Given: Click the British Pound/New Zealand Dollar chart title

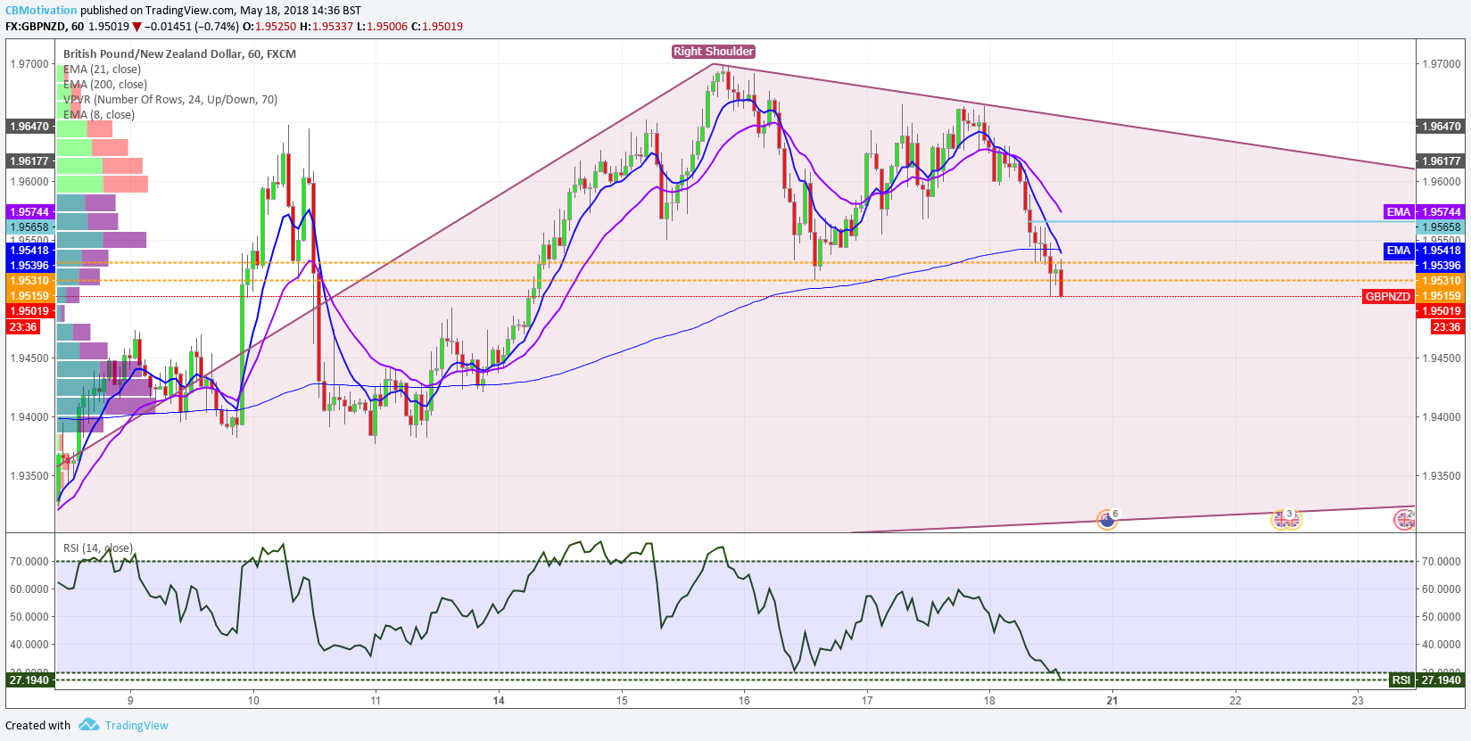Looking at the screenshot, I should (x=179, y=54).
